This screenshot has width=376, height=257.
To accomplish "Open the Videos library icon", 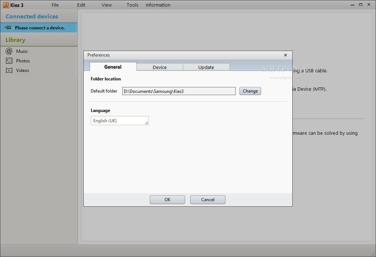I will pos(9,70).
